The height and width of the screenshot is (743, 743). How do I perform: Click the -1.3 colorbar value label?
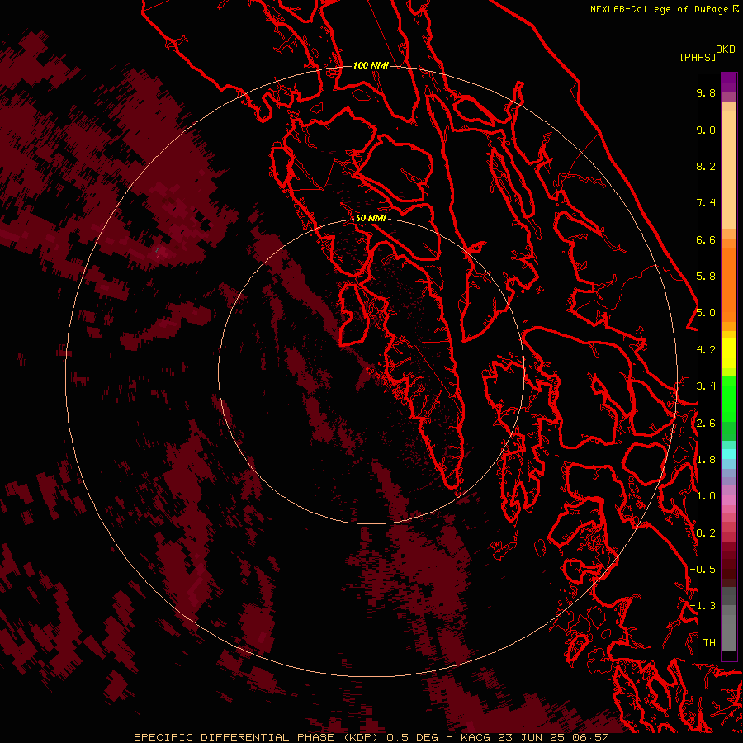pyautogui.click(x=703, y=606)
